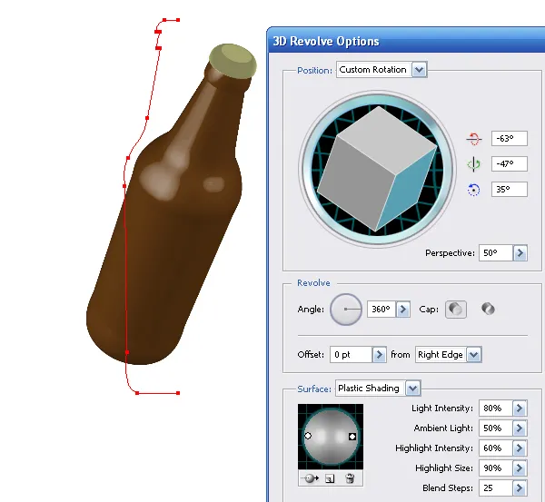
Task: Turn cap off for hollow appearance
Action: tap(488, 309)
